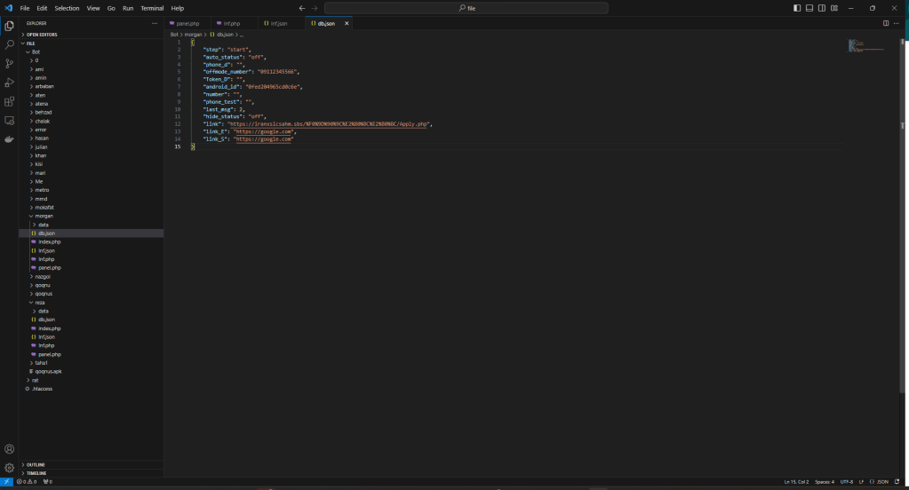Collapse the morgan folder
This screenshot has height=490, width=909.
tap(43, 216)
